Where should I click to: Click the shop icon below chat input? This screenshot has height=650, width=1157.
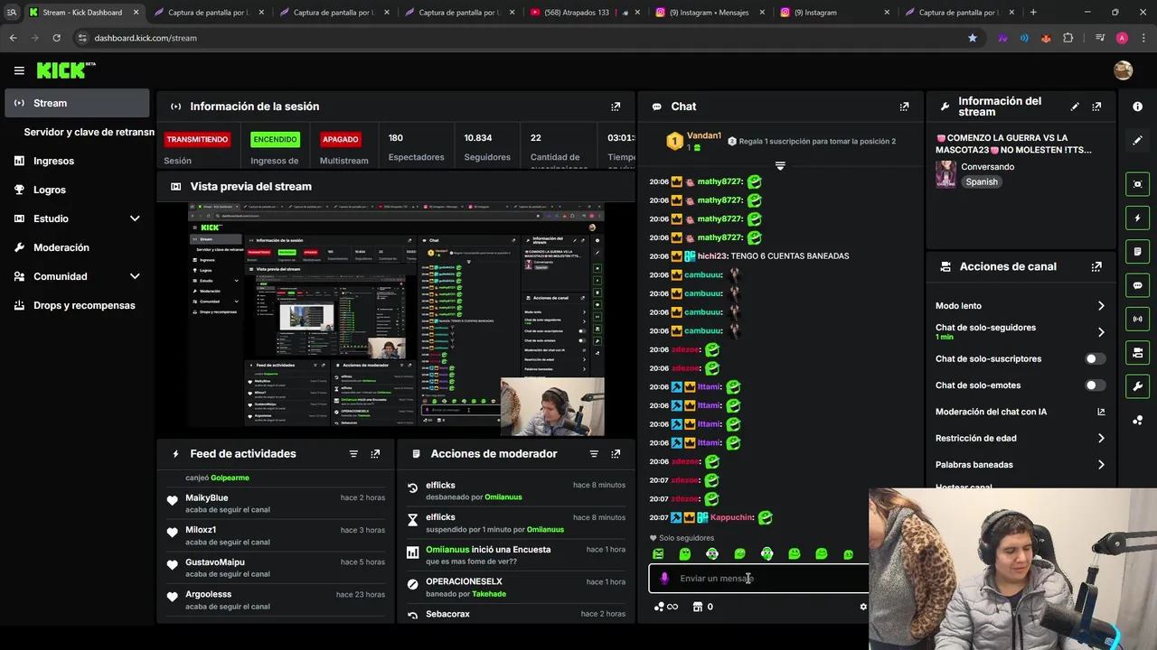697,607
